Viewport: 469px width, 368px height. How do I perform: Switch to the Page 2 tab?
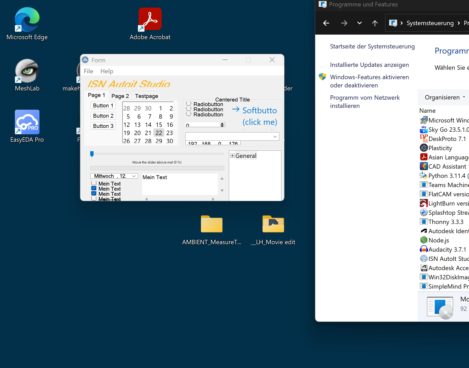coord(120,96)
